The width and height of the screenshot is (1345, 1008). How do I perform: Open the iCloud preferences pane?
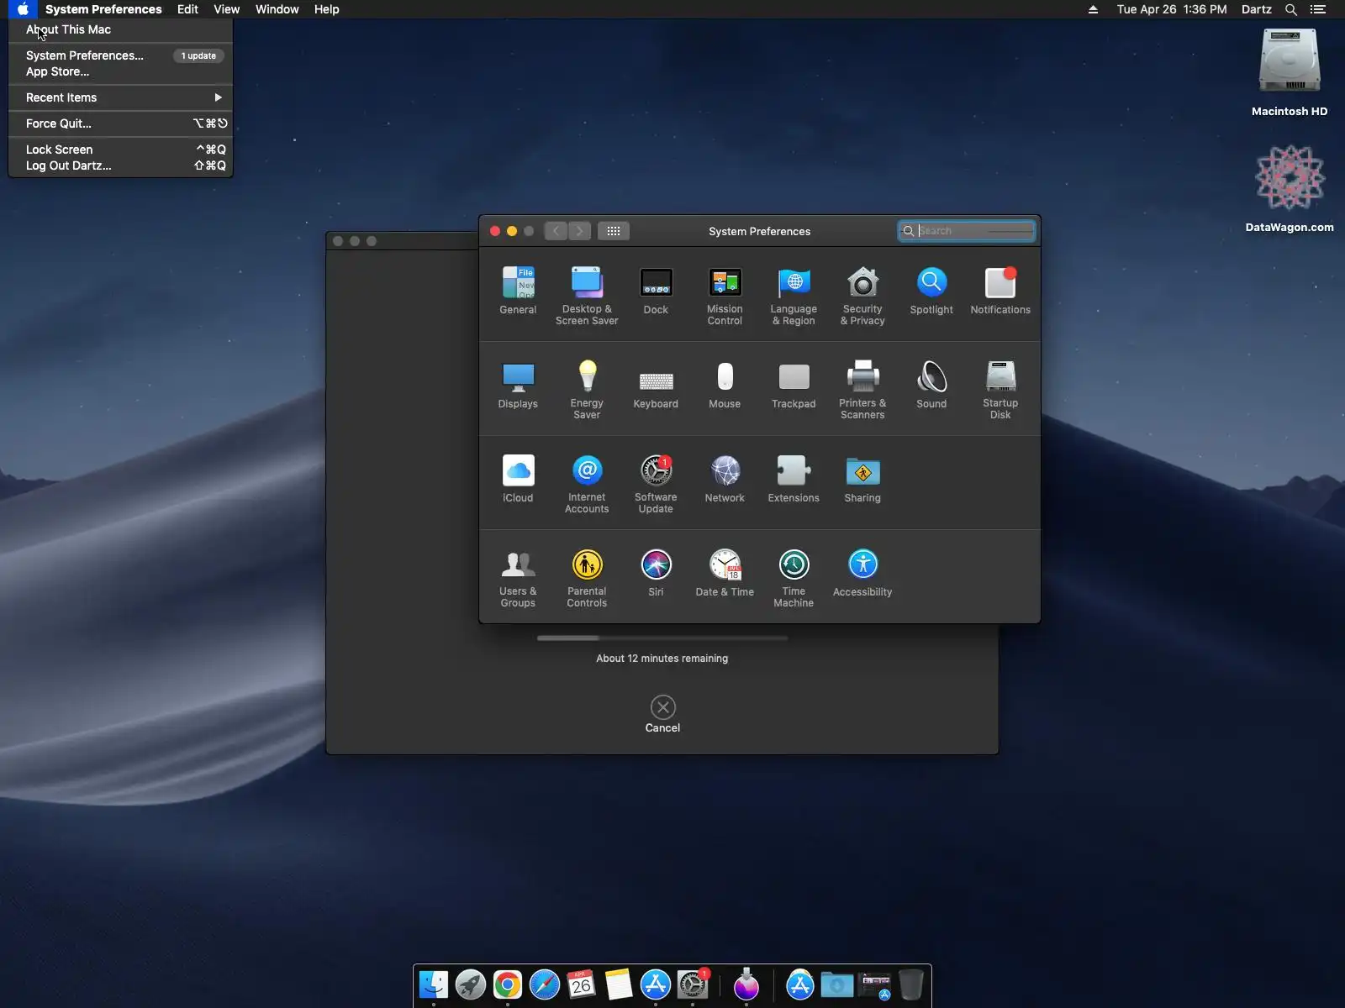pos(518,479)
